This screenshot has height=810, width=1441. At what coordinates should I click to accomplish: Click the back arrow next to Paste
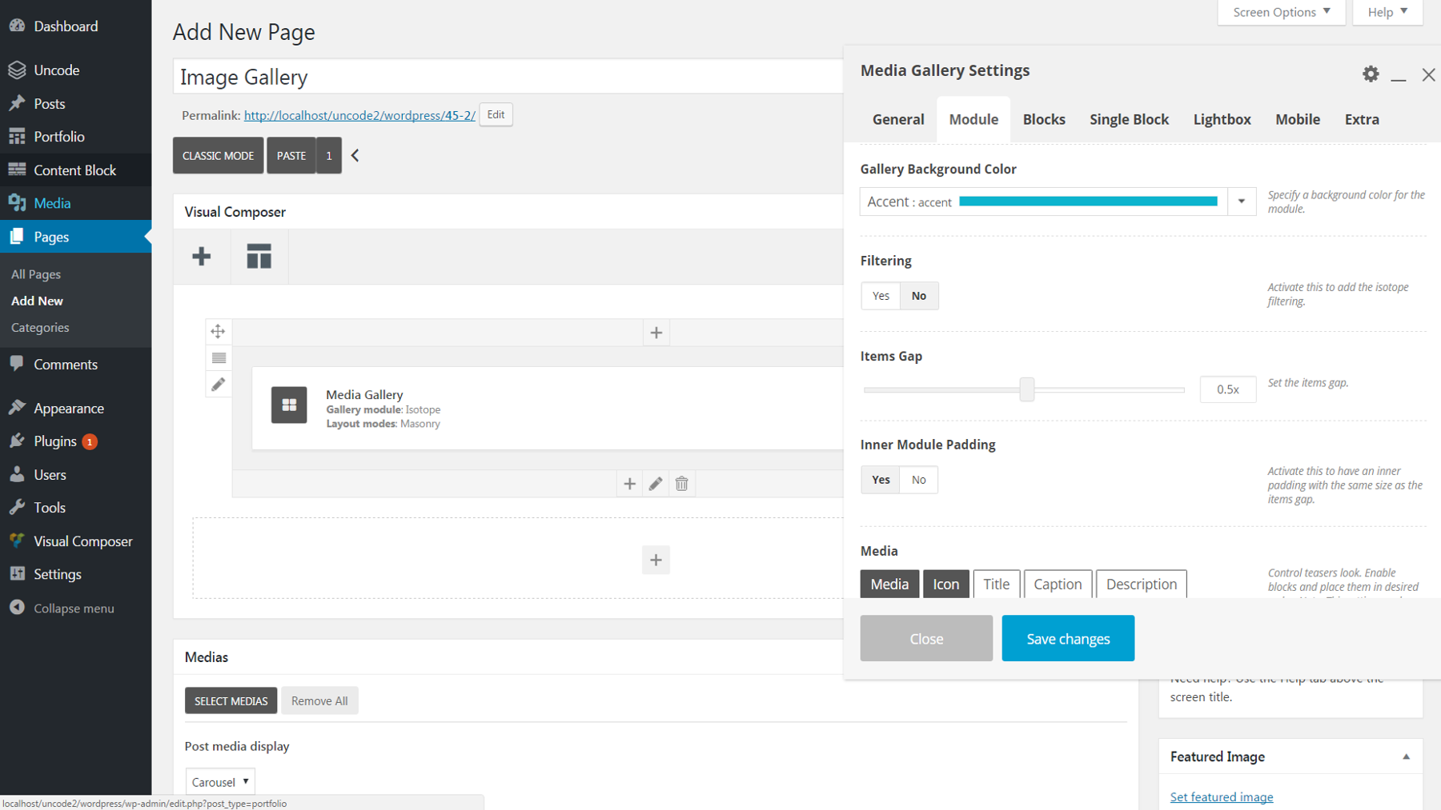click(355, 155)
